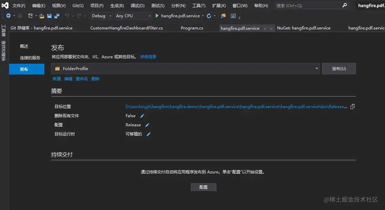The width and height of the screenshot is (385, 210).
Task: Open the 调试(D) menu
Action: point(137,5)
